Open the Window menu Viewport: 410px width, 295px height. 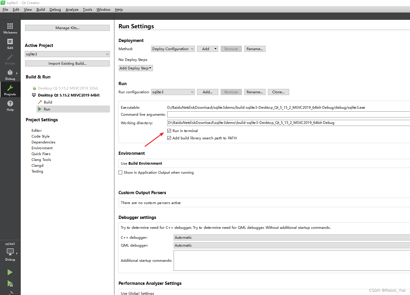(x=103, y=9)
